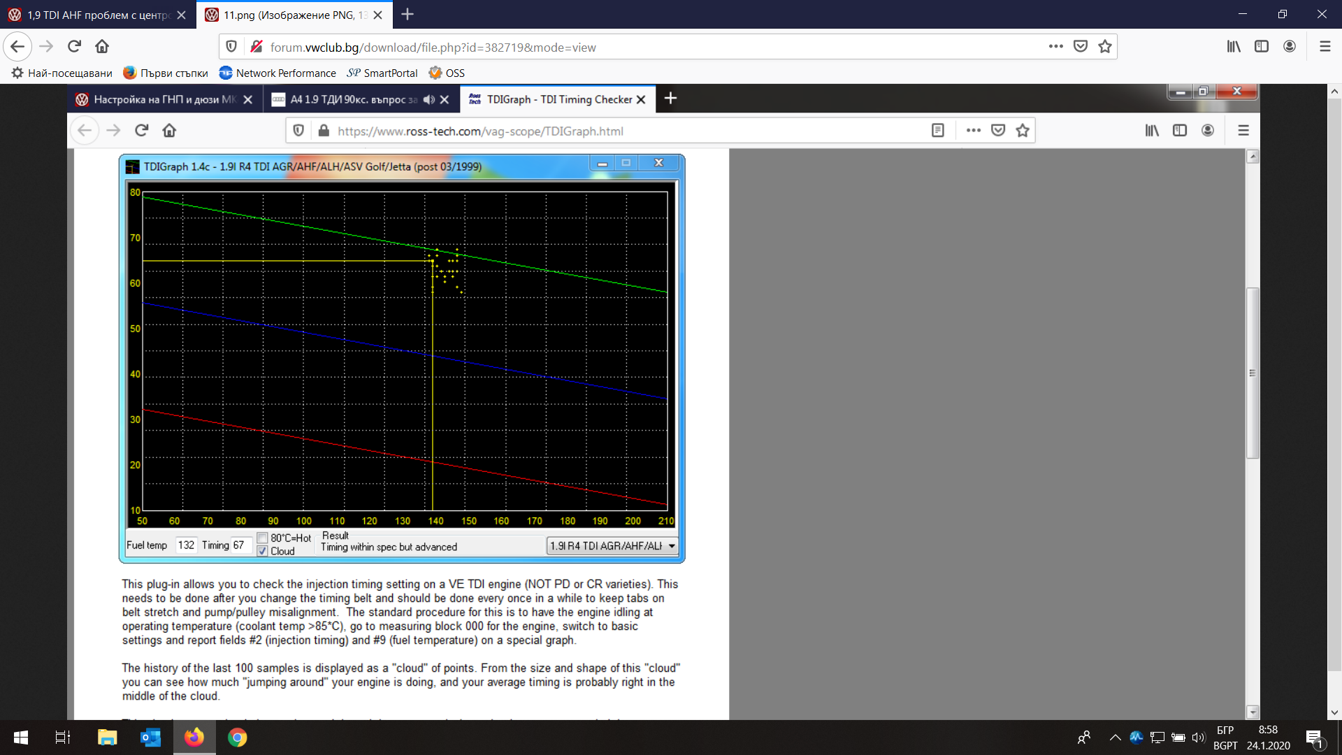Click the tracking protection shield icon
Viewport: 1342px width, 755px height.
(x=231, y=47)
